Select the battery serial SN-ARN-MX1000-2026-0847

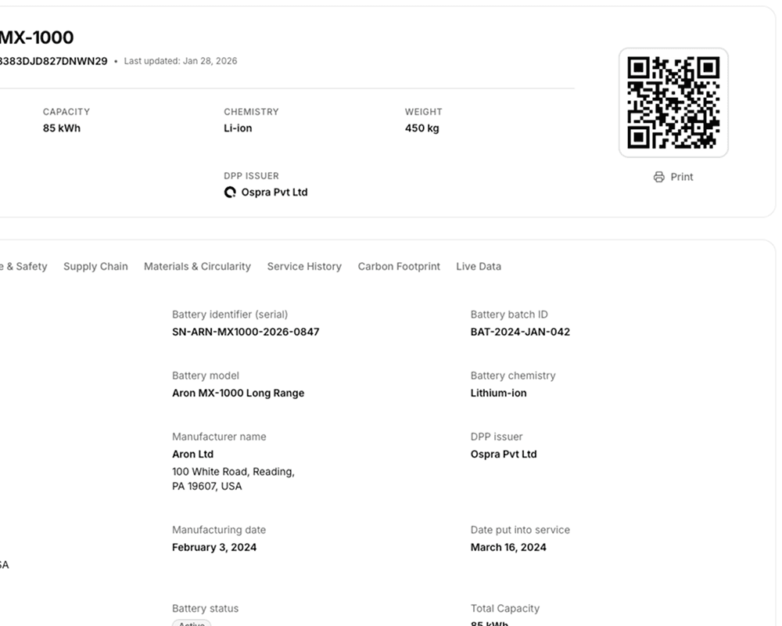coord(246,332)
